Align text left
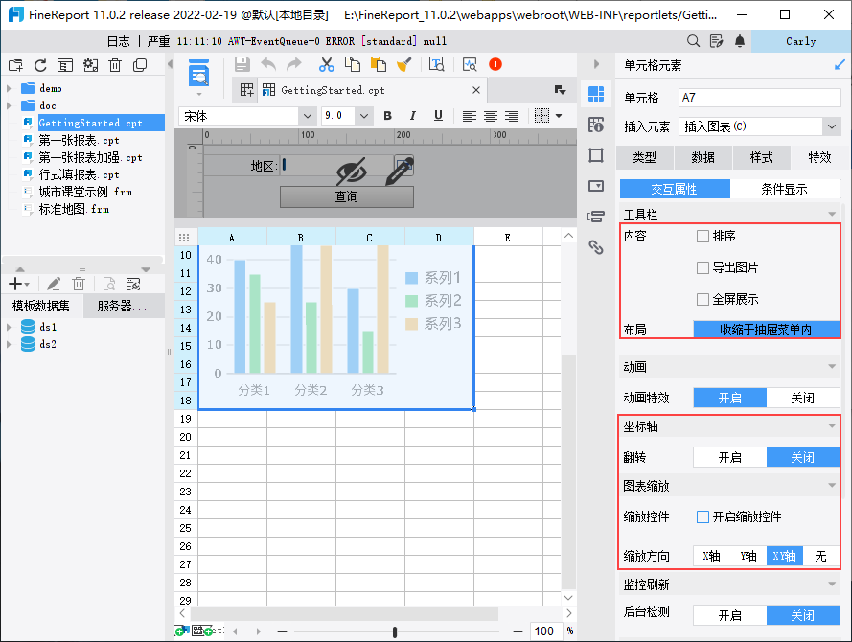 coord(469,116)
